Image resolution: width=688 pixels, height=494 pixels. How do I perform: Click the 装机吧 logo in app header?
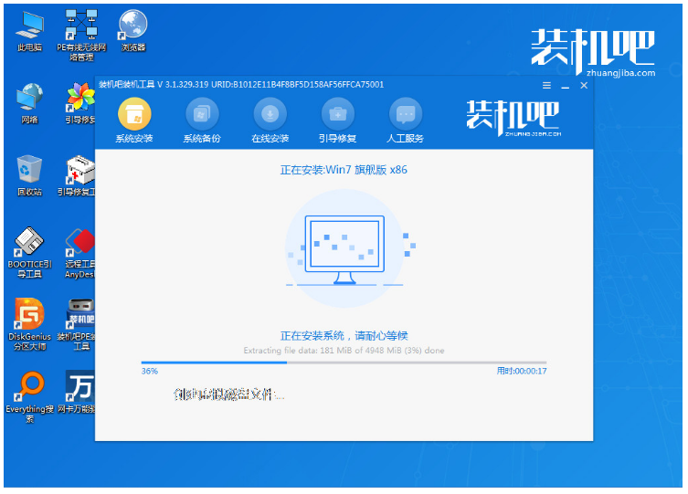click(513, 118)
